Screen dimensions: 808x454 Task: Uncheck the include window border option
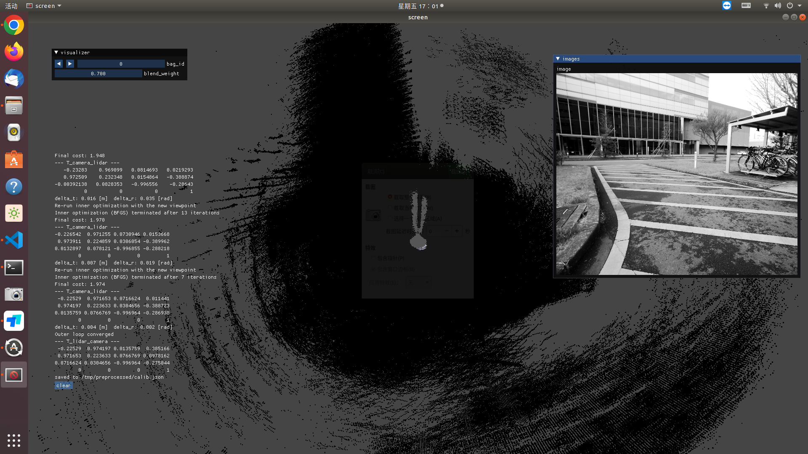(x=373, y=269)
